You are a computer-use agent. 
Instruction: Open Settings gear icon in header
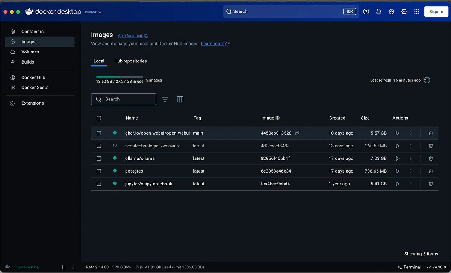[404, 12]
